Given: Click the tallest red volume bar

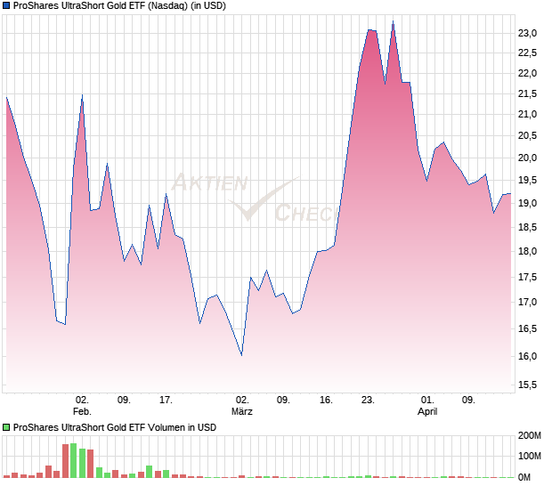Looking at the screenshot, I should 65,460.
